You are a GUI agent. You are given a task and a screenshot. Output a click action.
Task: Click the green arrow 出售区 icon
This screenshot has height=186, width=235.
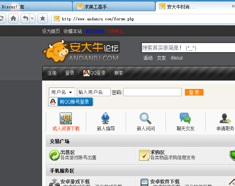pyautogui.click(x=55, y=155)
